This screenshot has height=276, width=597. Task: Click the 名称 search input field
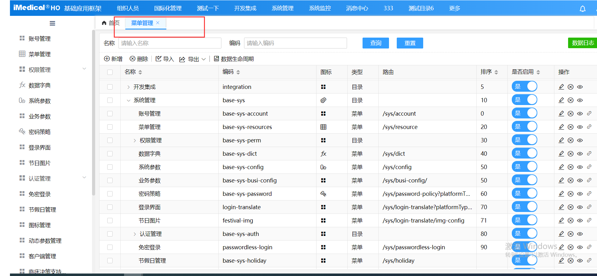tap(170, 43)
